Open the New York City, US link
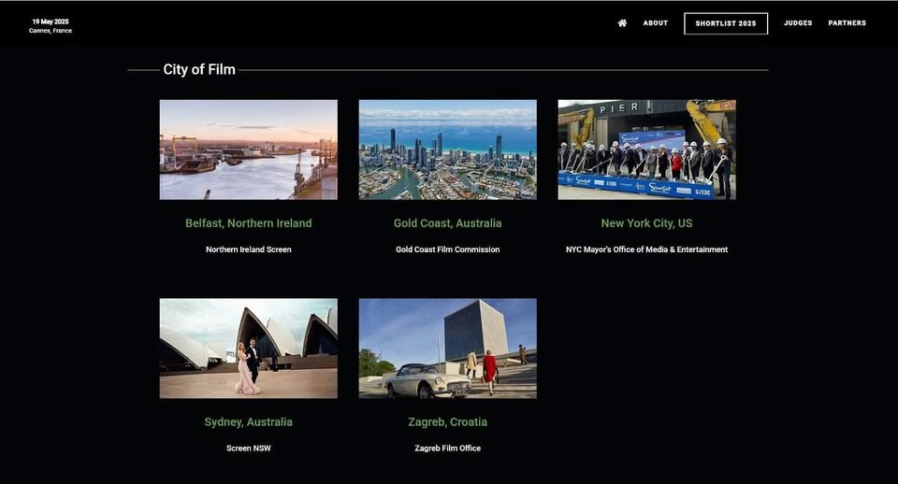 coord(646,223)
